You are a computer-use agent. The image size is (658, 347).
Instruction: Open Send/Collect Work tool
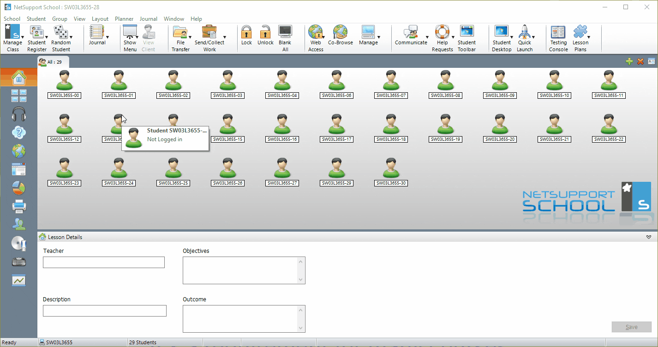(209, 32)
